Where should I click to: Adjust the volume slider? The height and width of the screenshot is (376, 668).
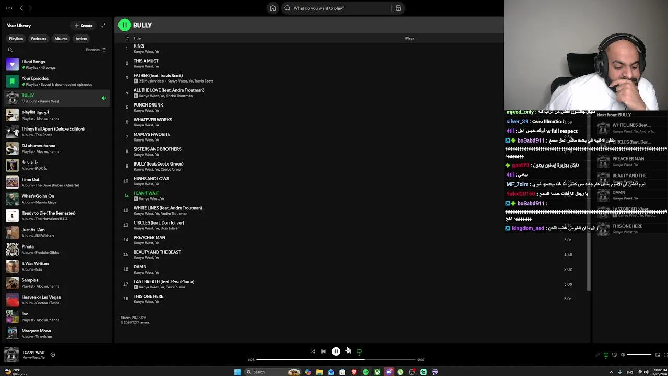[x=639, y=355]
